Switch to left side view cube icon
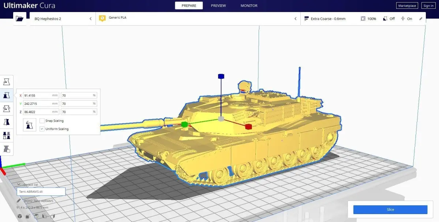This screenshot has height=222, width=439. click(x=45, y=216)
